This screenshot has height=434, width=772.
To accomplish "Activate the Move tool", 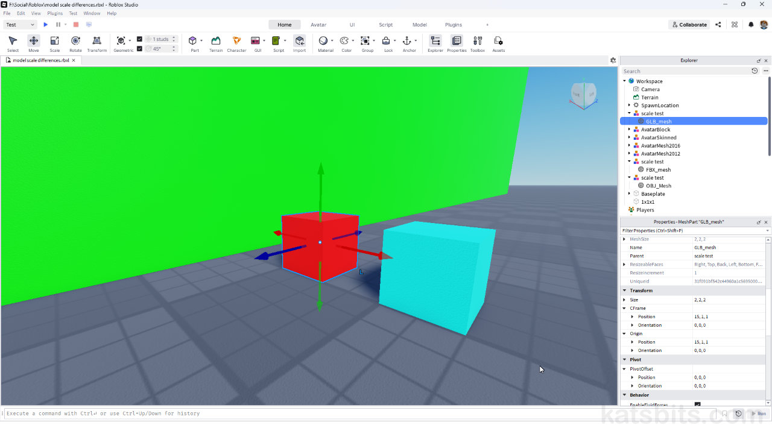I will pyautogui.click(x=34, y=43).
